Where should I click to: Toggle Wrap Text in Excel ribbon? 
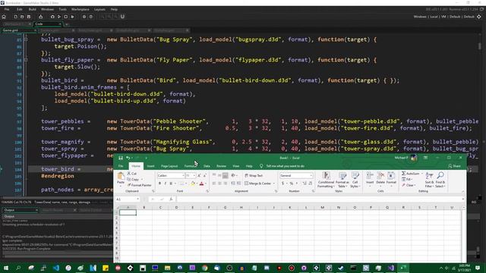[254, 175]
